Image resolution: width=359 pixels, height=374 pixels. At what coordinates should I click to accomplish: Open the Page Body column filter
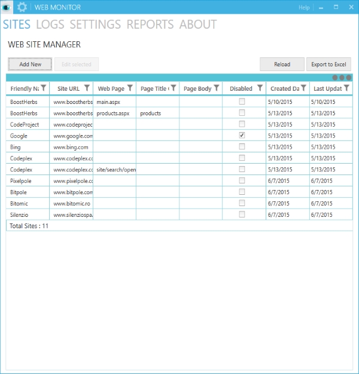[x=217, y=88]
